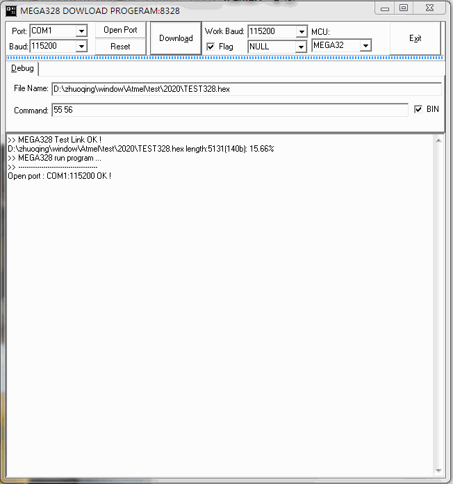The height and width of the screenshot is (484, 453).
Task: Click the Exit button
Action: [415, 38]
